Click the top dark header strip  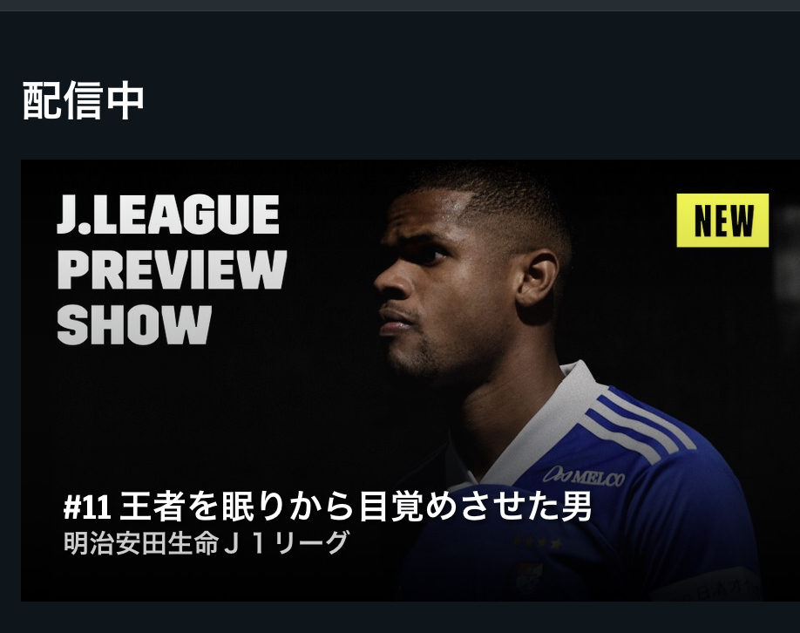[400, 5]
